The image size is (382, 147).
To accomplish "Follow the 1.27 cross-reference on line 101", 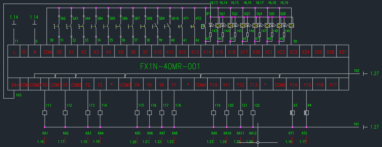I will [374, 127].
